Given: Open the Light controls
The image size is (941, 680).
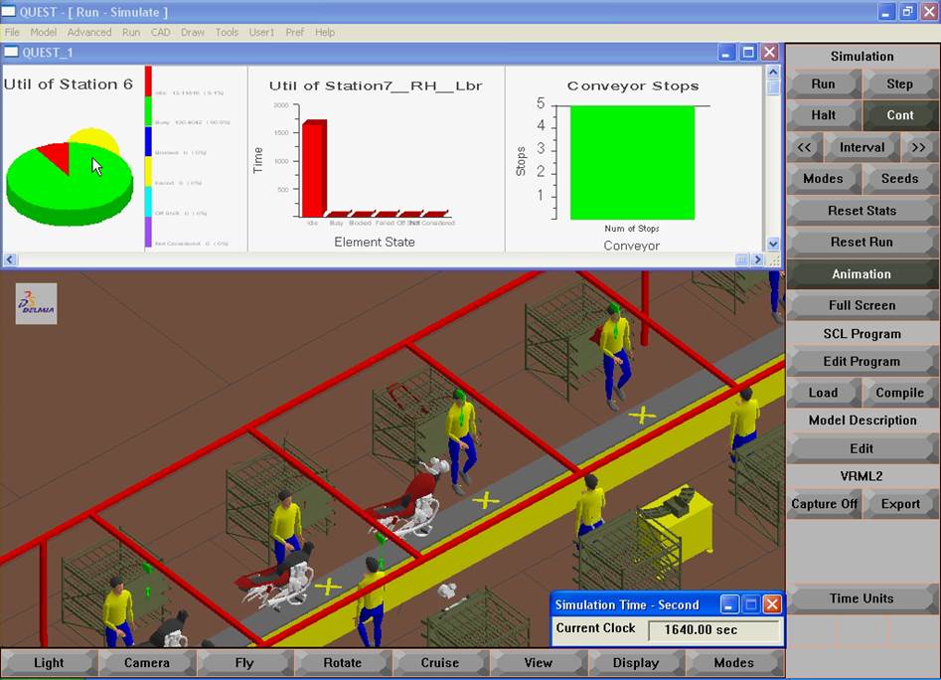Looking at the screenshot, I should [x=49, y=662].
